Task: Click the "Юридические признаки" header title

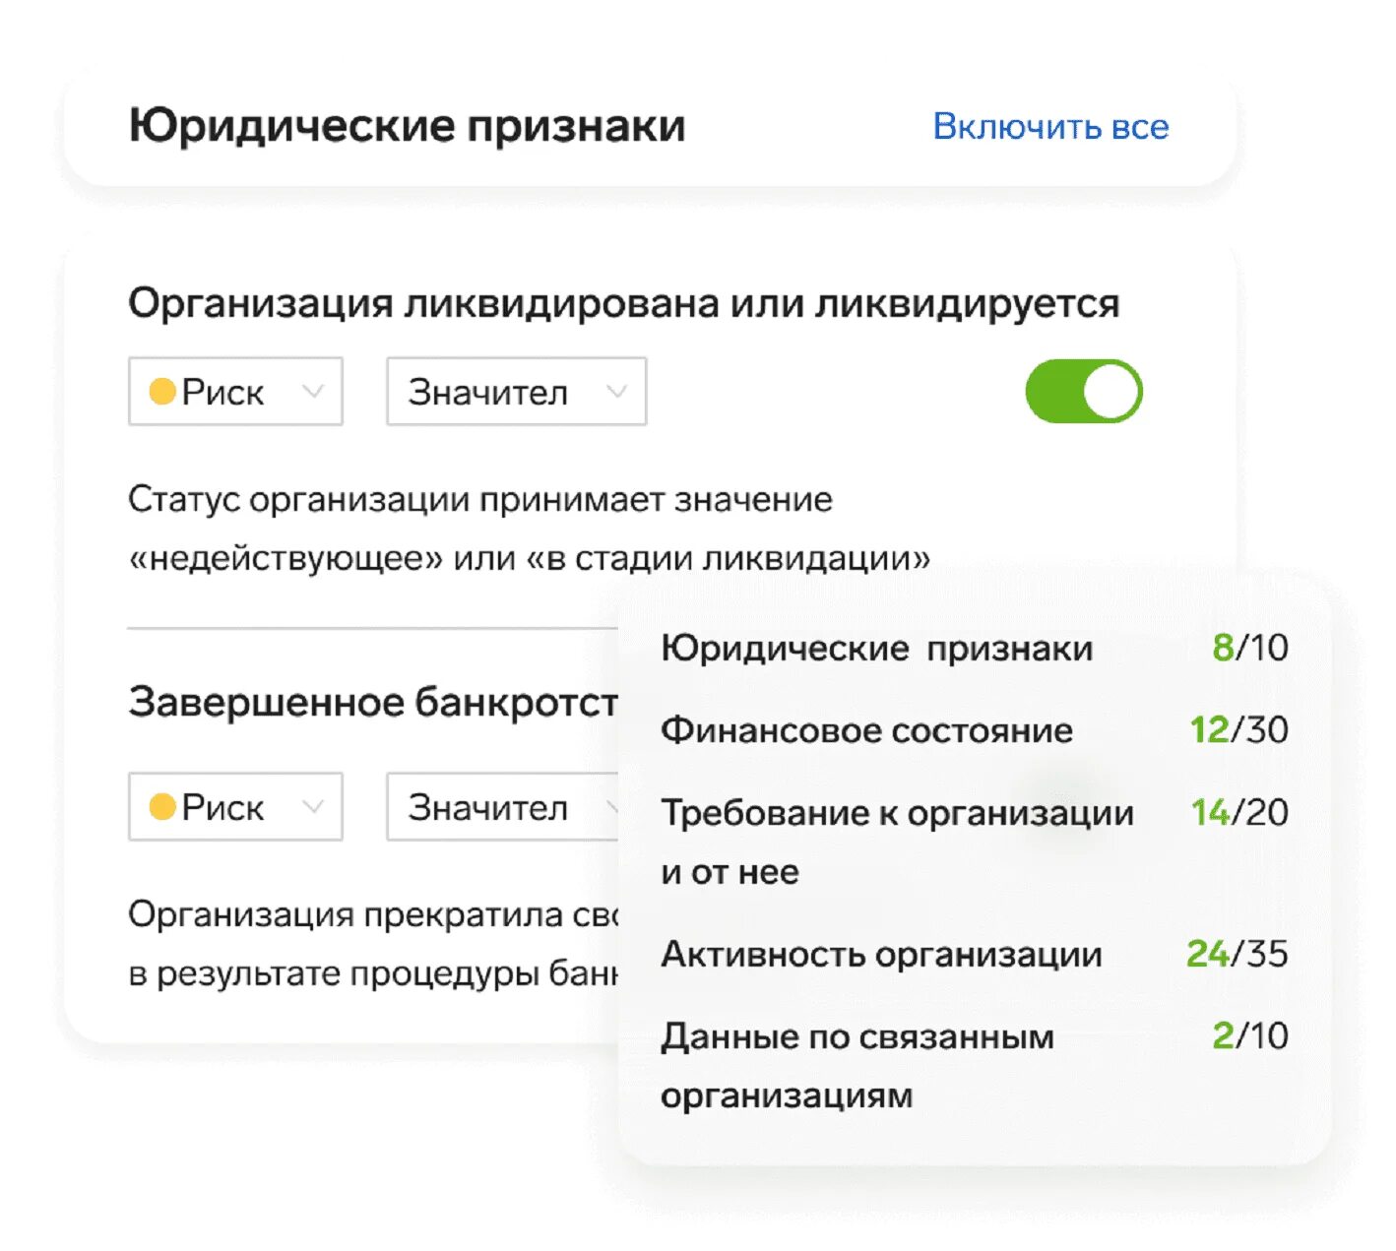Action: pos(407,127)
